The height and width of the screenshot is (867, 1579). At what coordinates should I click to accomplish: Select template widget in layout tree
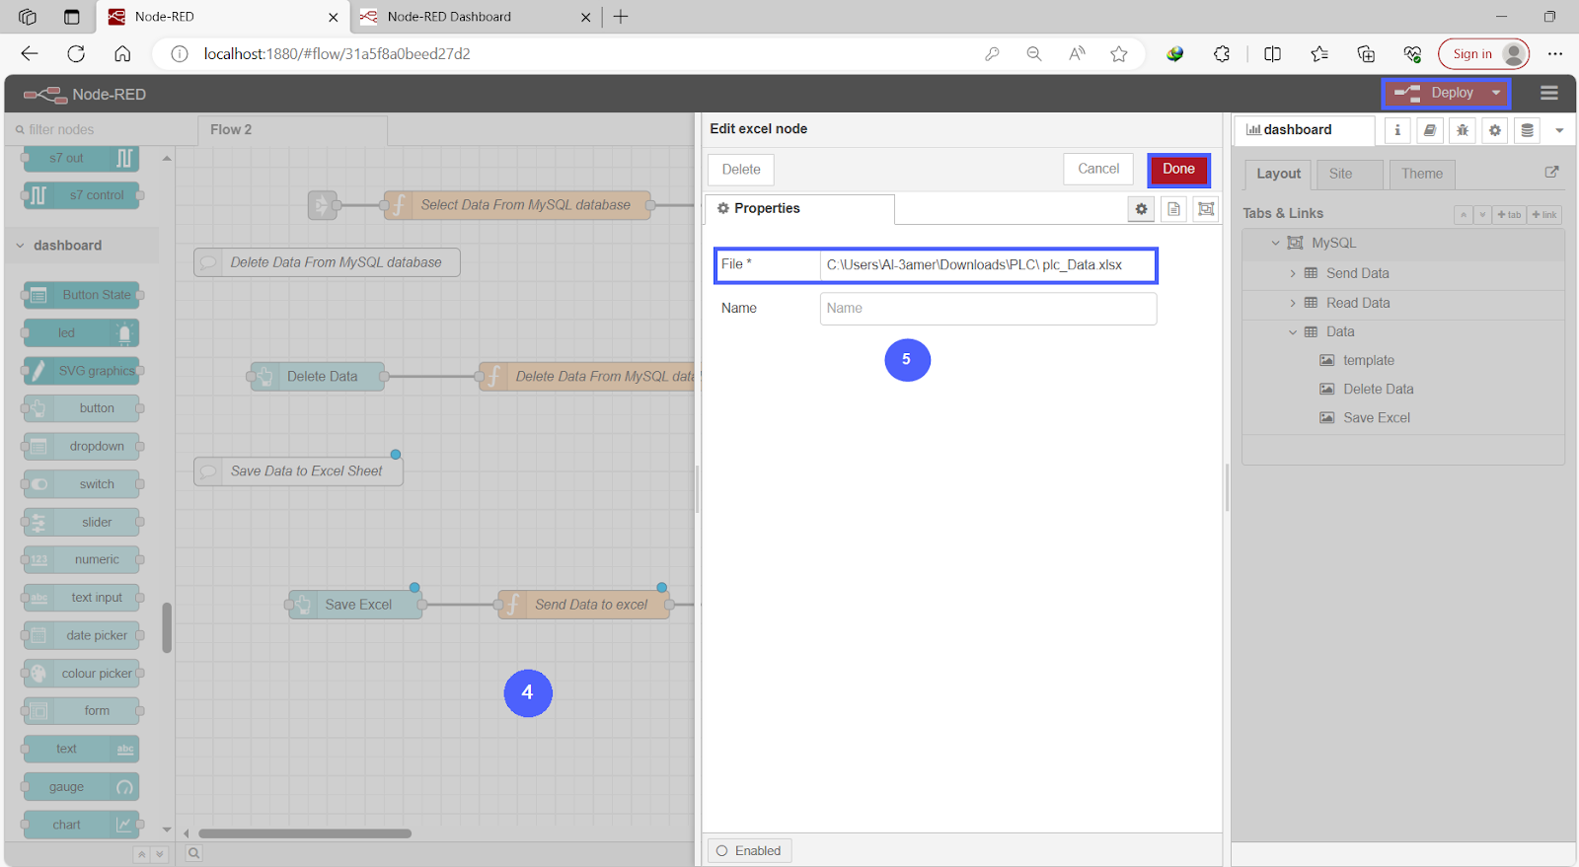[1368, 361]
